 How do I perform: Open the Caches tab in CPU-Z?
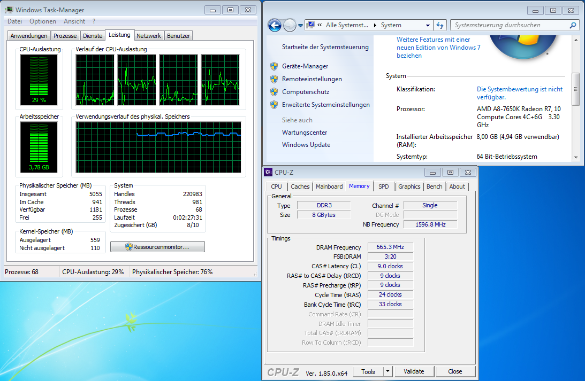point(300,186)
